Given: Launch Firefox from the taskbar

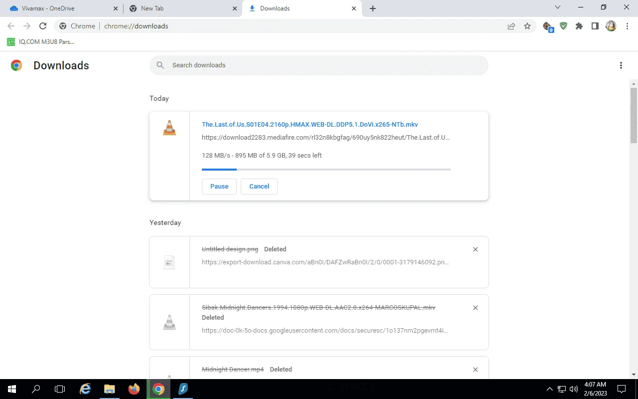Looking at the screenshot, I should (134, 389).
